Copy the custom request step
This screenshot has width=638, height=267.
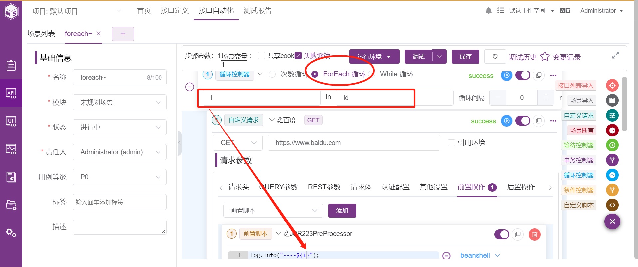point(539,121)
